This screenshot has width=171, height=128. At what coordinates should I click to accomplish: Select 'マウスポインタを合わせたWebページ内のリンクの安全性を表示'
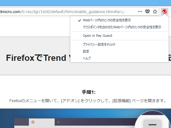point(119,27)
